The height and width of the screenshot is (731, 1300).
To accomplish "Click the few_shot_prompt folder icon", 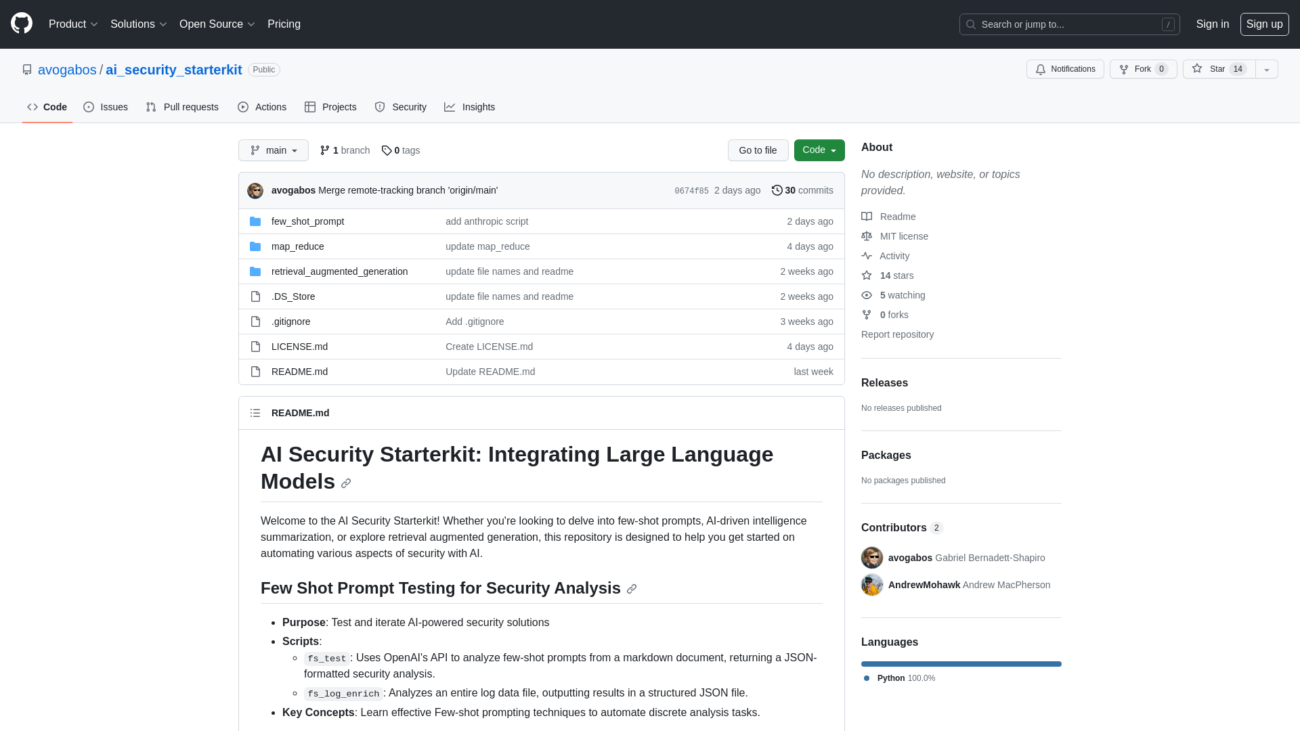I will click(255, 221).
